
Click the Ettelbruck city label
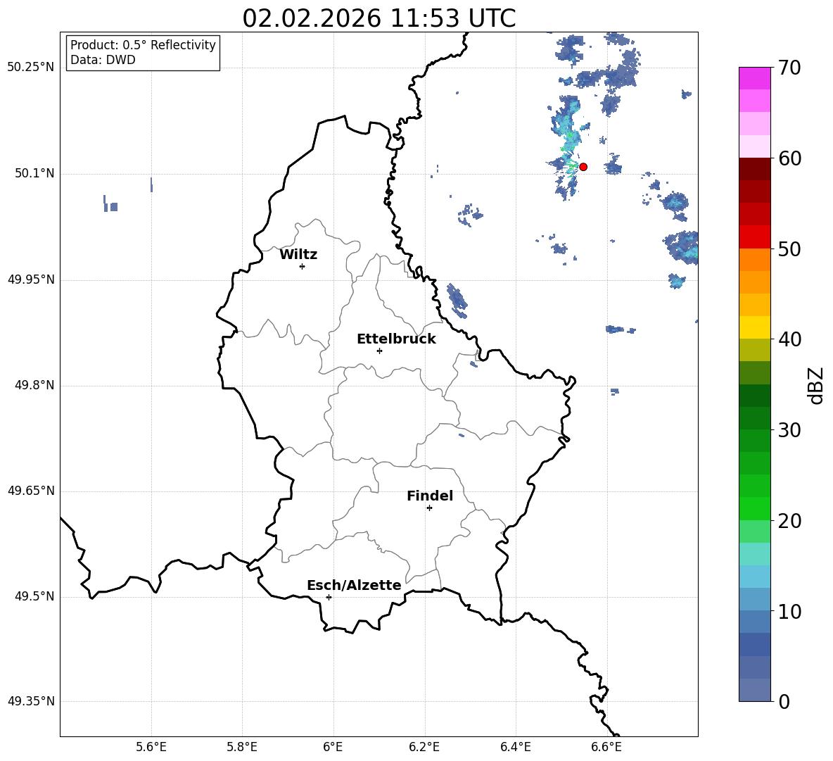[x=396, y=339]
